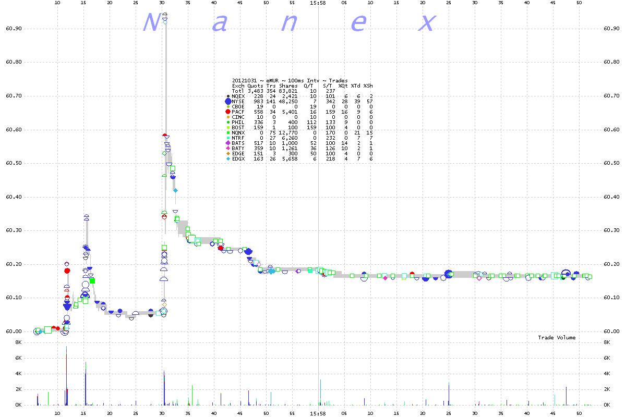Click the 'S/T' column header
626x417 pixels.
[x=328, y=86]
